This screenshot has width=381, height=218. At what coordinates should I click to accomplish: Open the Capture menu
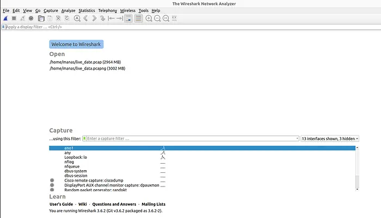[51, 10]
